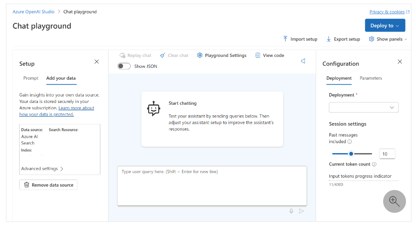Click the magnifier zoom button
416x226 pixels.
tap(394, 201)
